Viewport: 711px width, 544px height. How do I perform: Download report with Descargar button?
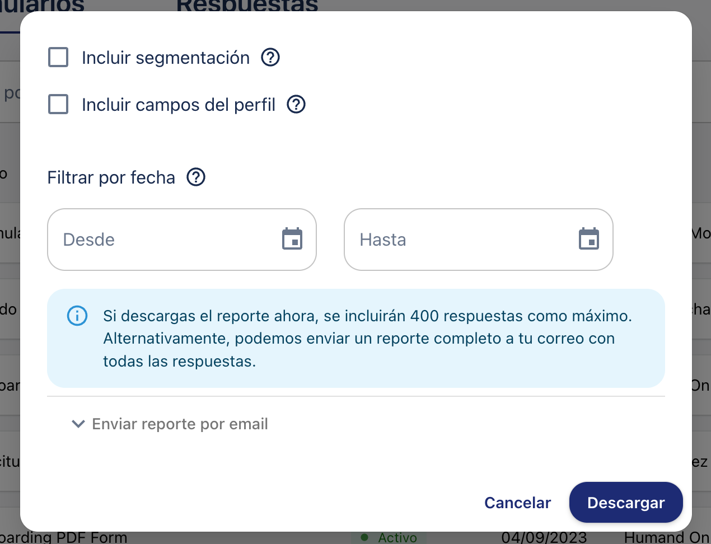coord(625,503)
